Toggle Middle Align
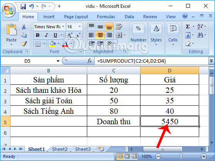 tap(100, 27)
